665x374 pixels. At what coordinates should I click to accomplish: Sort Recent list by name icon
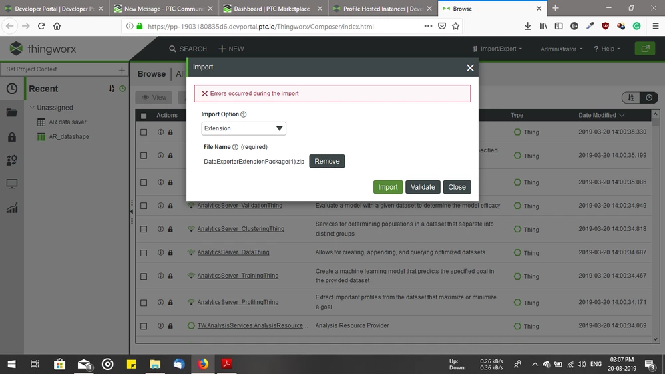click(112, 89)
